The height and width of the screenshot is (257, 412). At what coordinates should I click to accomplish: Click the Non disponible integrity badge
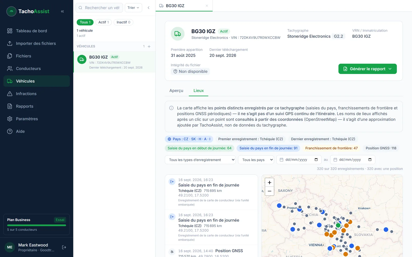click(x=190, y=71)
